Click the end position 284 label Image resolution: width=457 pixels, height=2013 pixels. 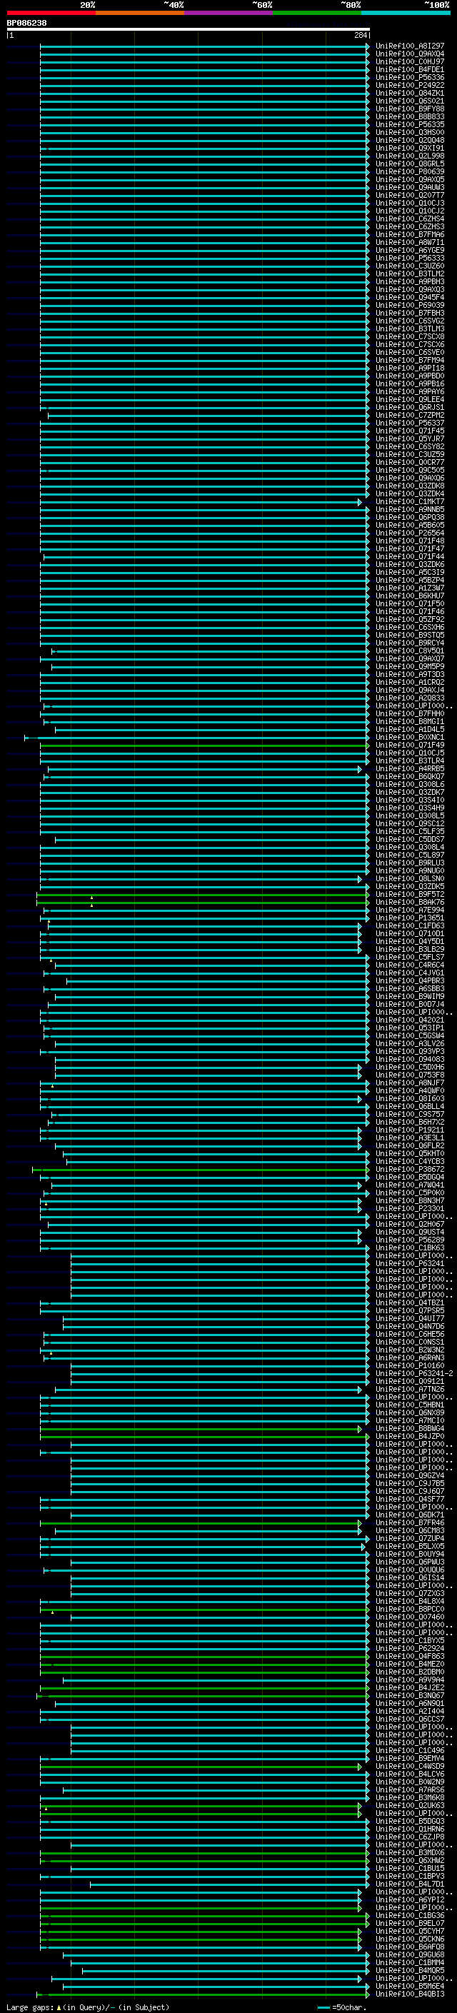click(x=361, y=35)
